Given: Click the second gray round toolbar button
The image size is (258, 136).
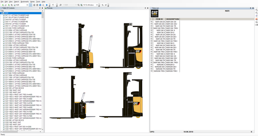Looking at the screenshot, I should point(37,5).
